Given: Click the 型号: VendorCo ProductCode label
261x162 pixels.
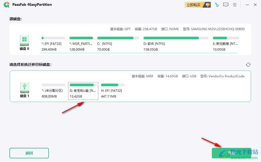Looking at the screenshot, I should [x=222, y=76].
